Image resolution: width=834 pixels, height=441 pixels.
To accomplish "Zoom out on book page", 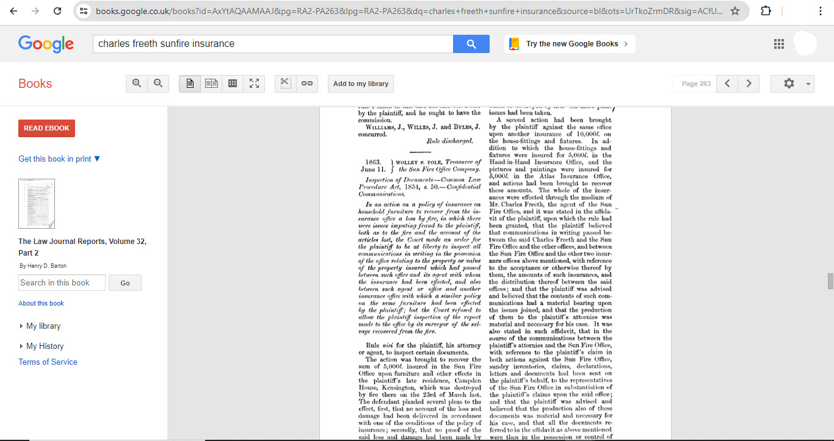I will (158, 84).
